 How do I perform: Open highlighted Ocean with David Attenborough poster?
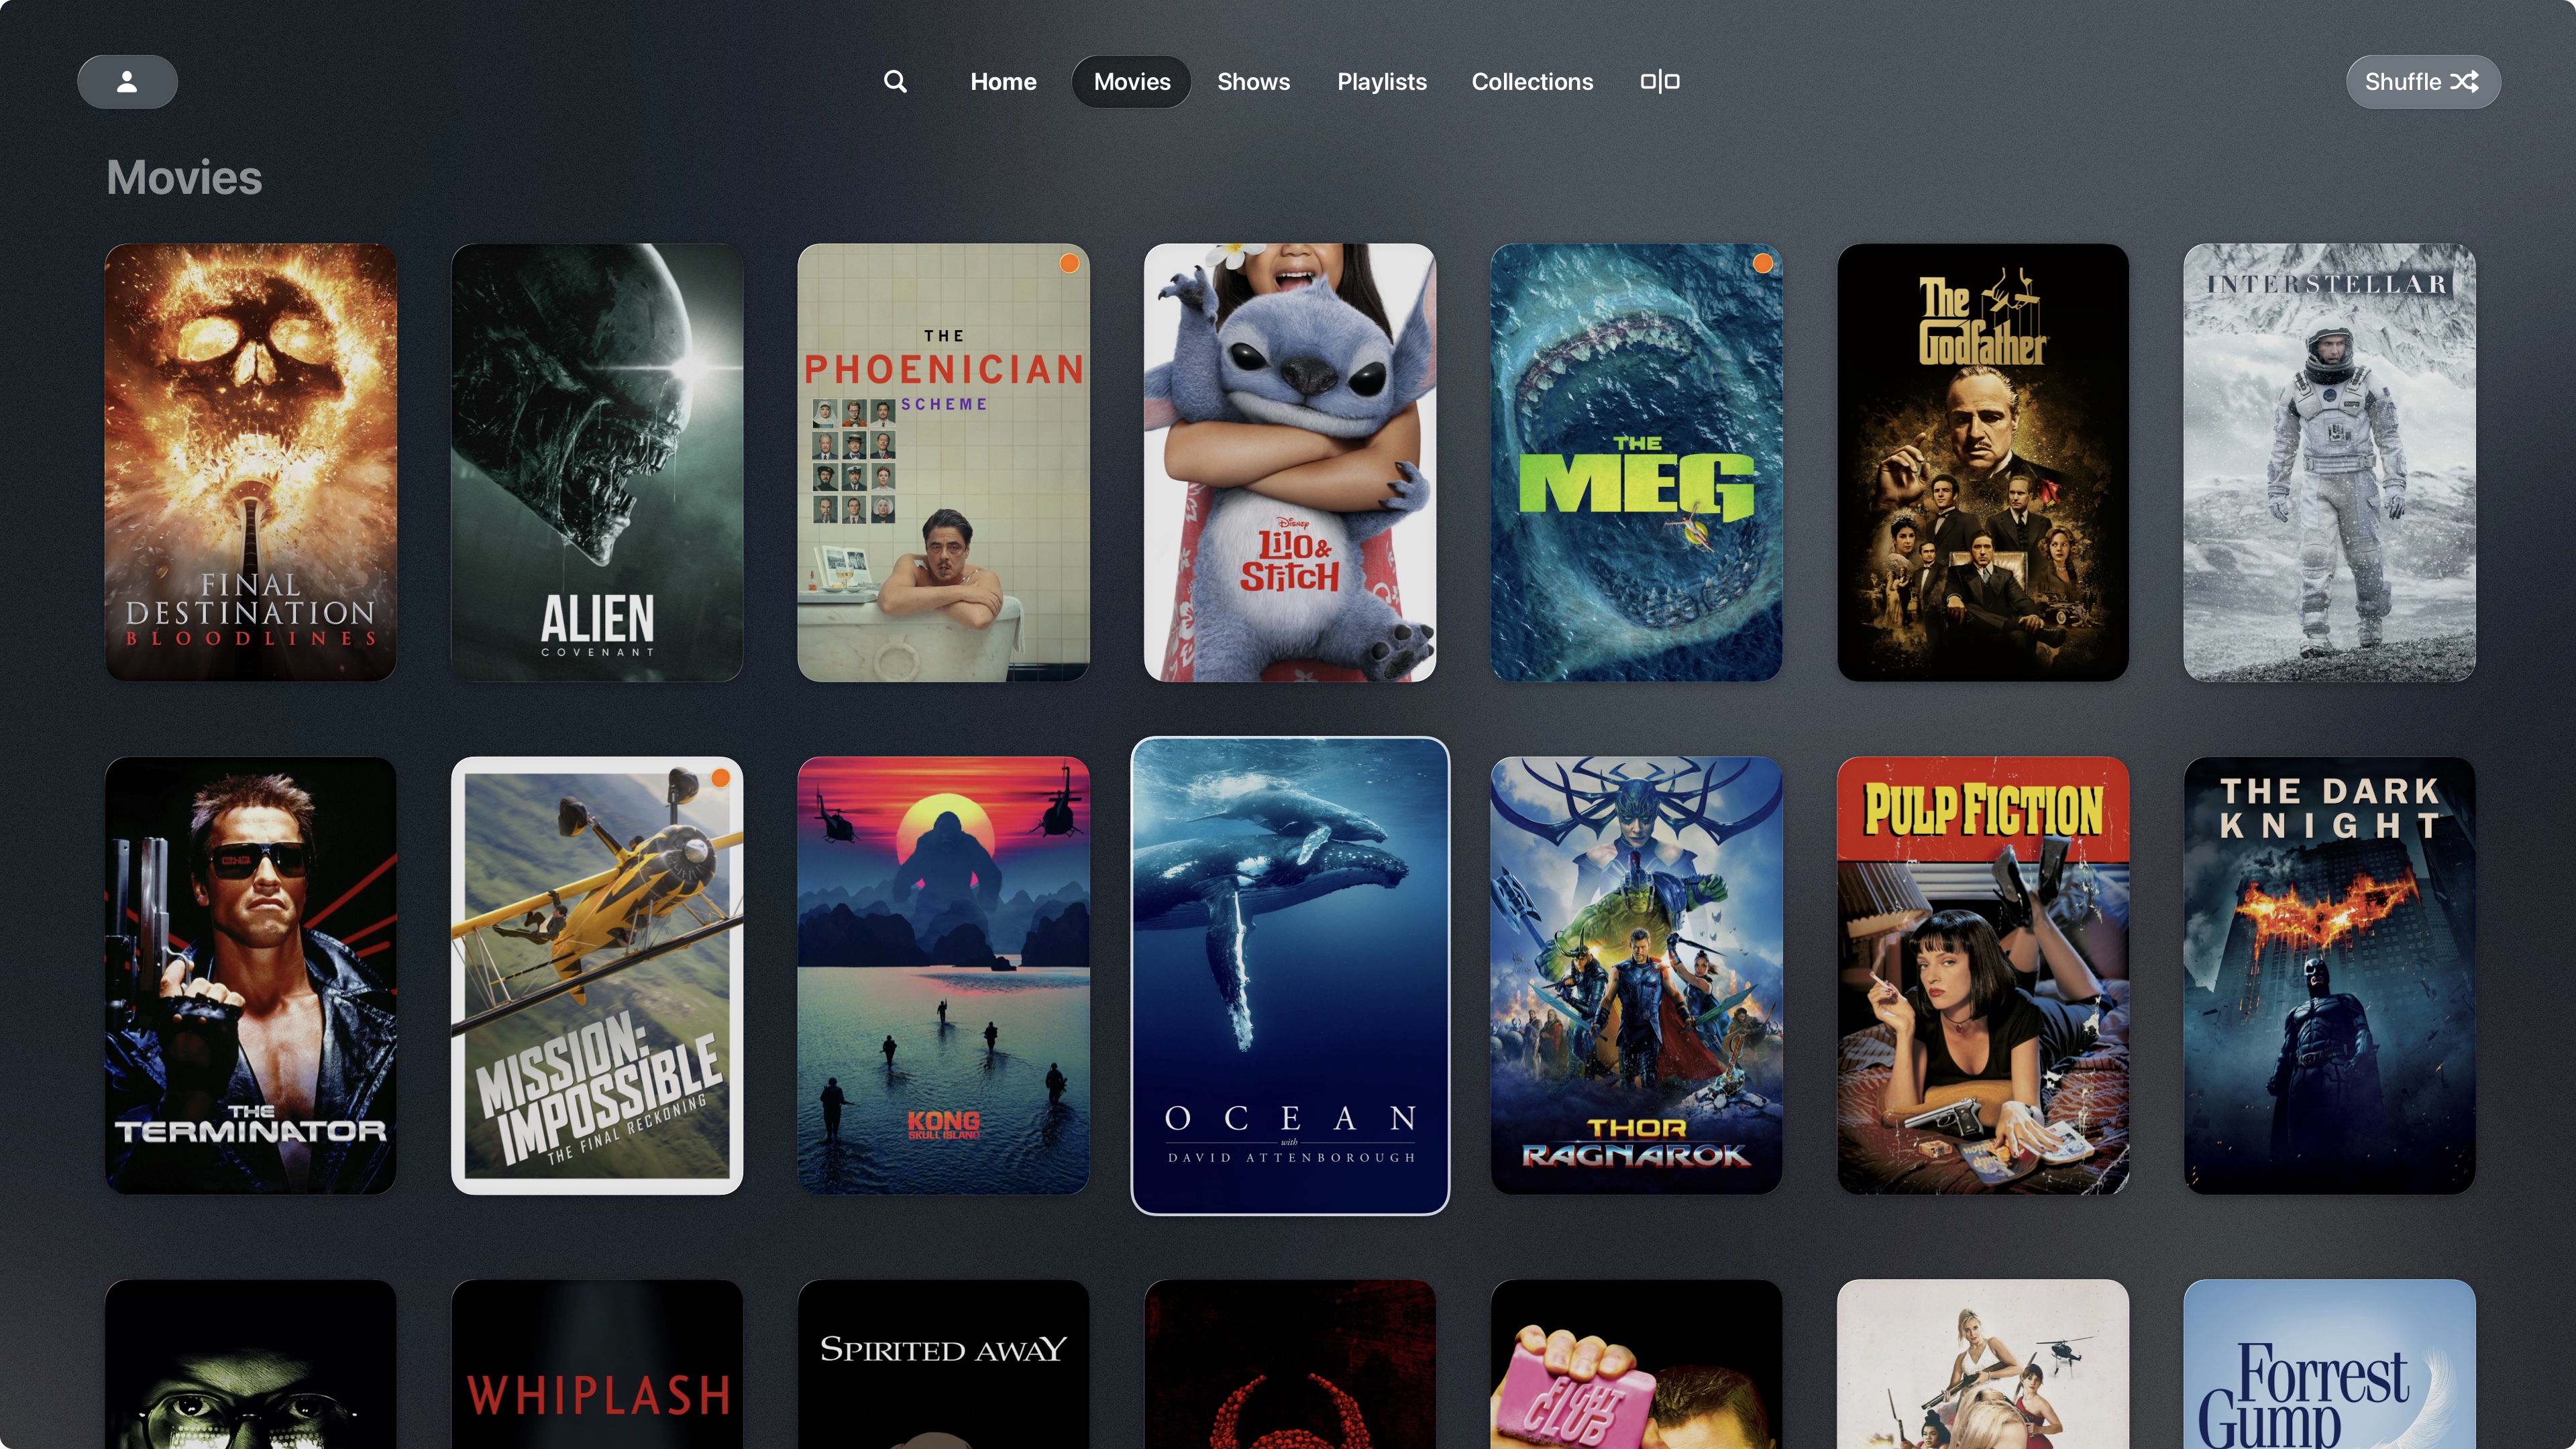1290,975
